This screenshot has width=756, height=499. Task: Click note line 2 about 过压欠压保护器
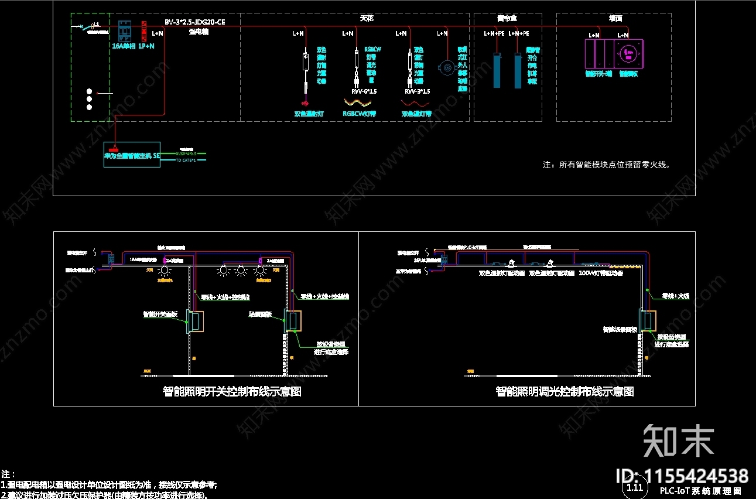coord(104,495)
